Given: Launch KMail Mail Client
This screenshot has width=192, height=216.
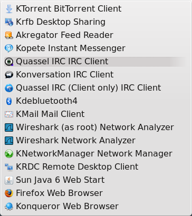Looking at the screenshot, I should [x=96, y=114].
